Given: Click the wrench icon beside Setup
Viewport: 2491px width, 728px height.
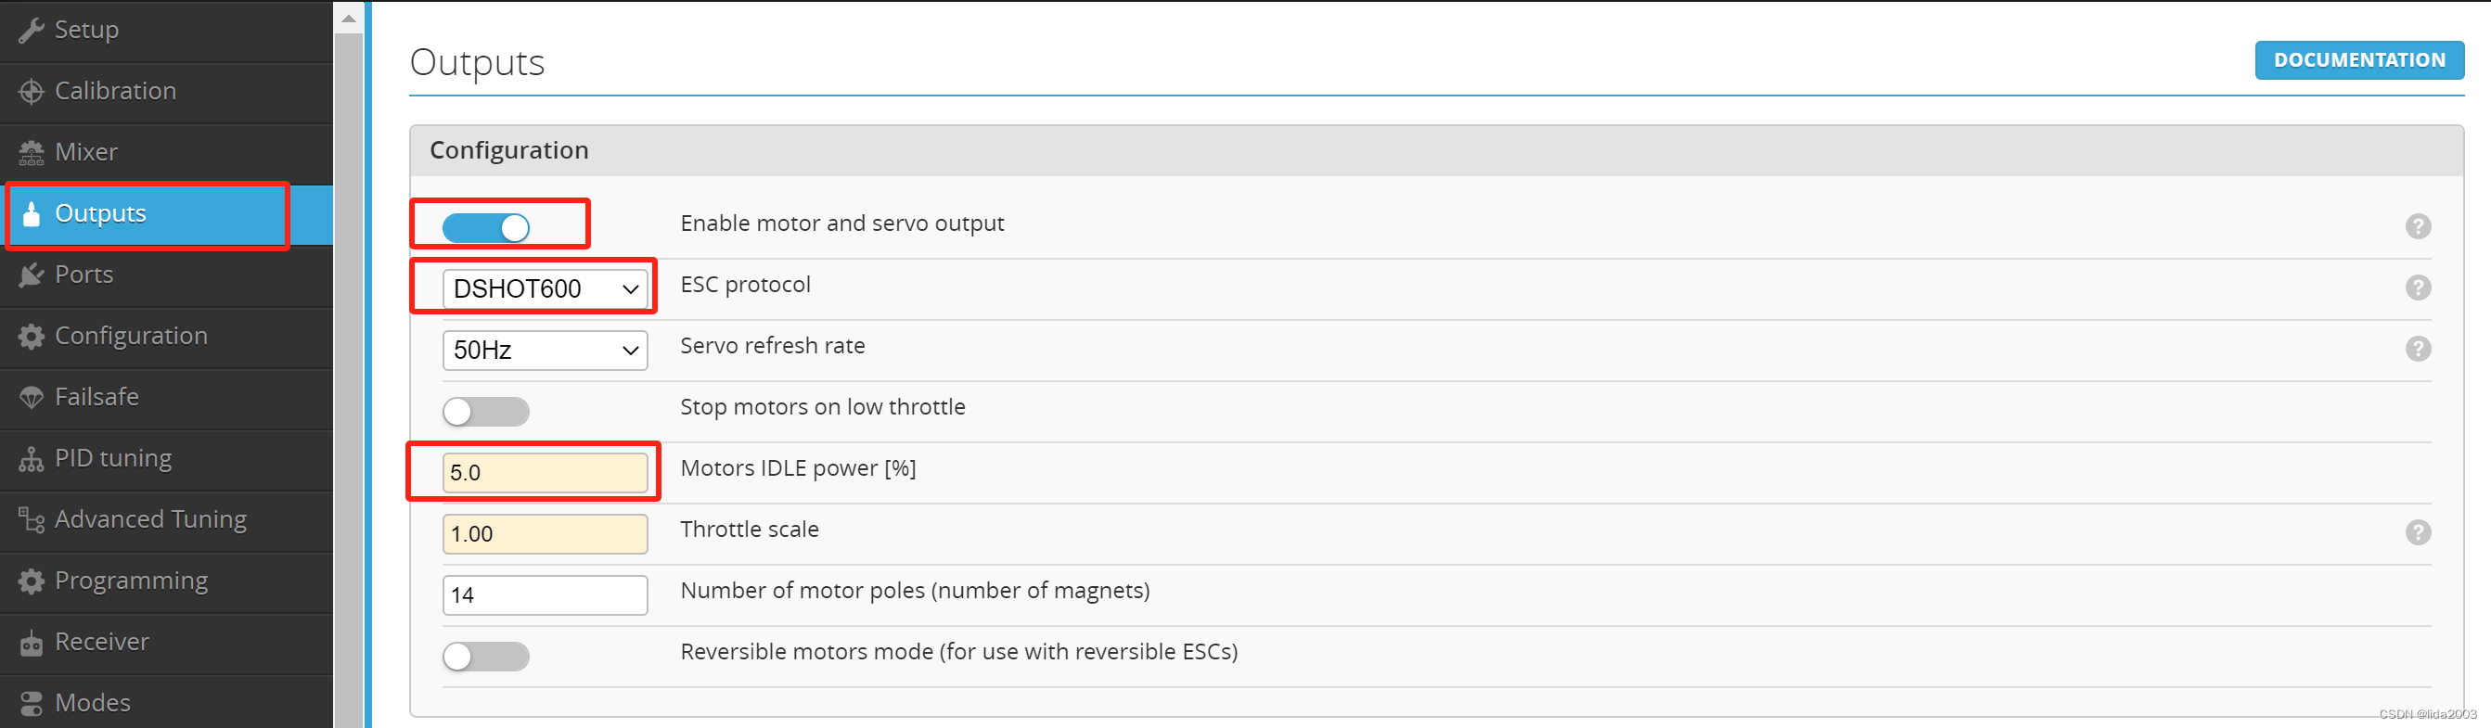Looking at the screenshot, I should (31, 30).
